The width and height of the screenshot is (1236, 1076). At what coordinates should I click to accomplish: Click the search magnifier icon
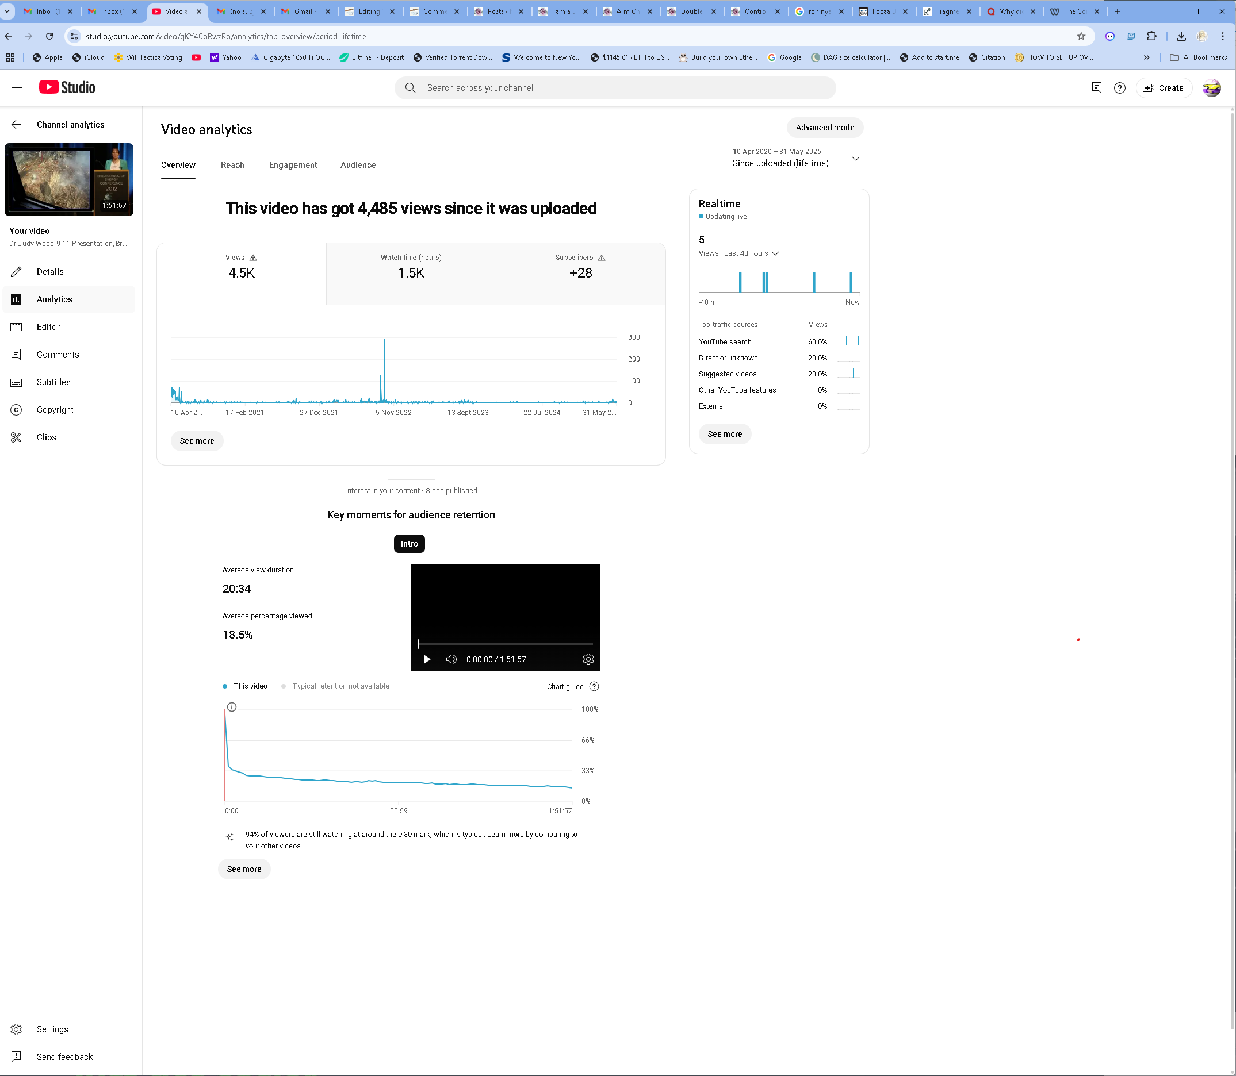click(x=411, y=88)
